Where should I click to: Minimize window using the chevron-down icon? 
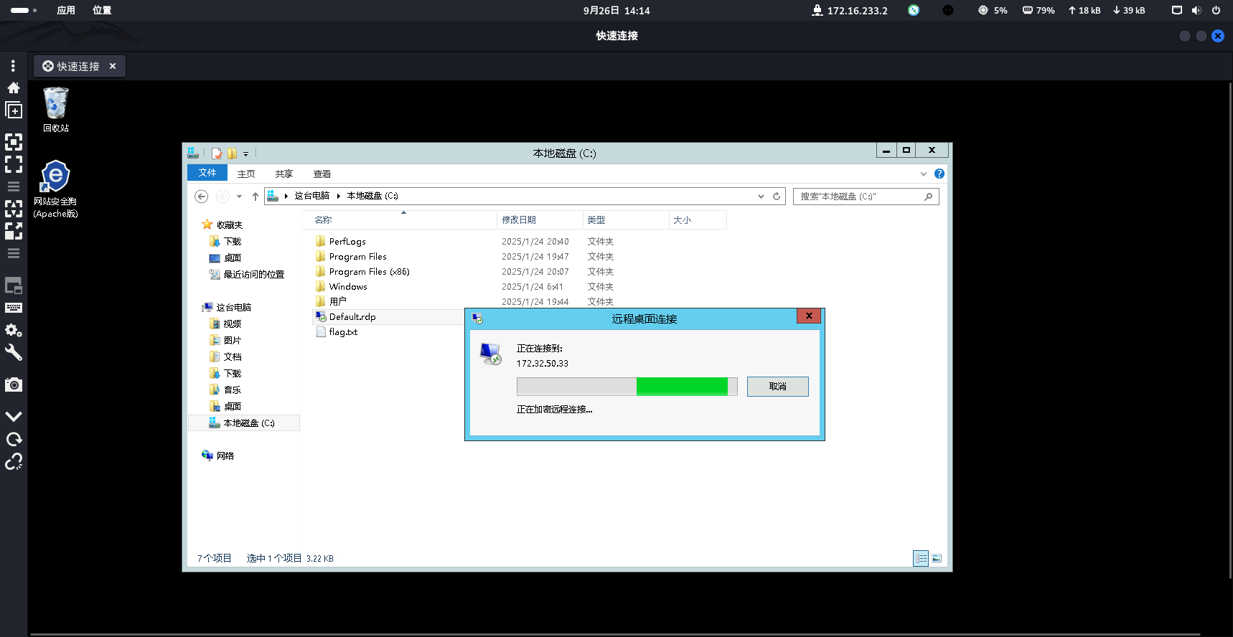[x=14, y=416]
